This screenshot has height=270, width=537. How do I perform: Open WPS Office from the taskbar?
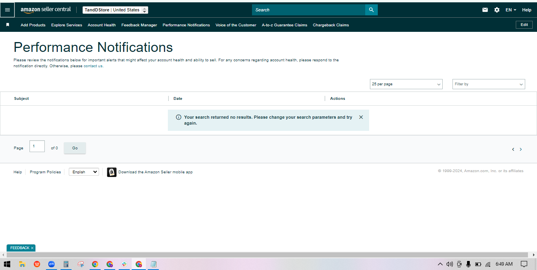[37, 264]
